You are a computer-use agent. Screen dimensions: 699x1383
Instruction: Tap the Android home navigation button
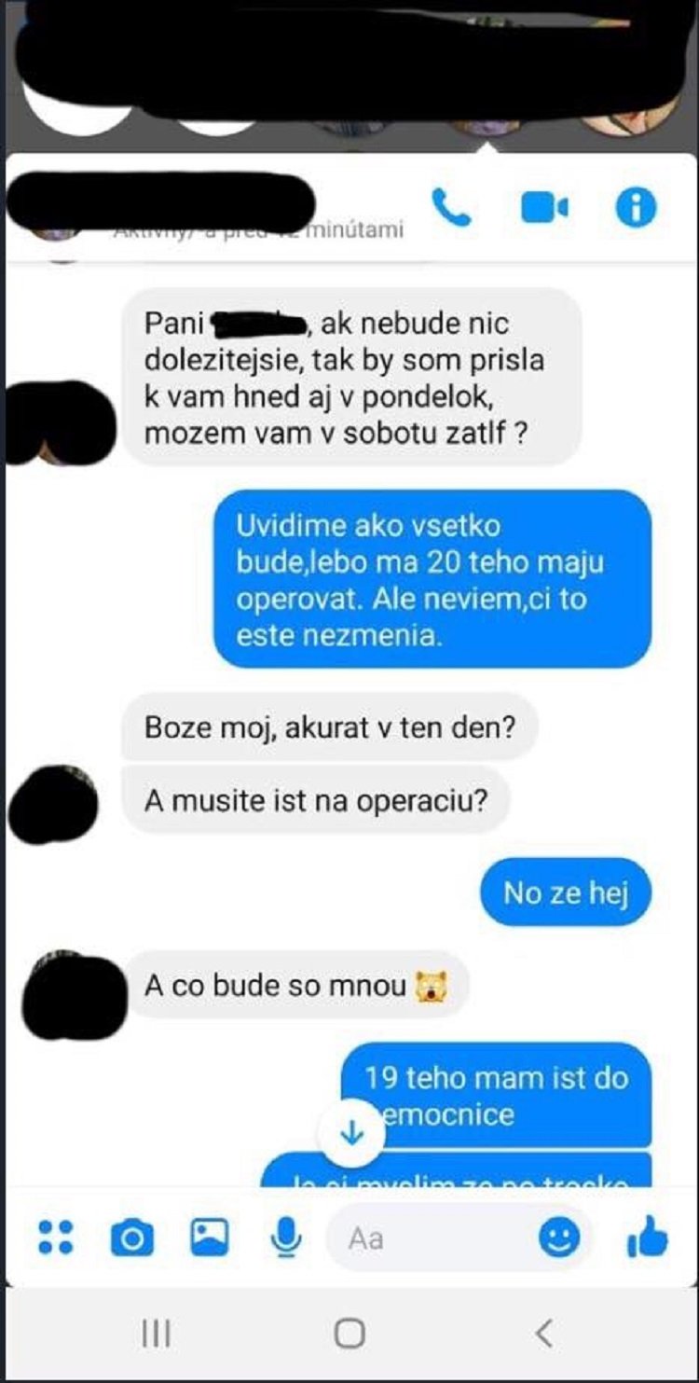click(x=349, y=1335)
